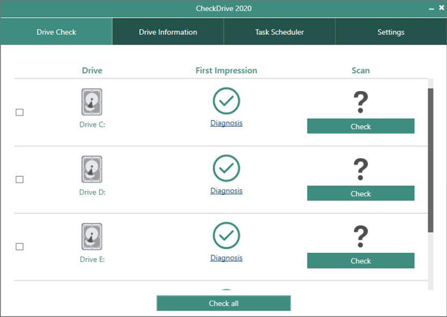The width and height of the screenshot is (447, 317).
Task: Switch to the Drive Check tab
Action: [56, 31]
